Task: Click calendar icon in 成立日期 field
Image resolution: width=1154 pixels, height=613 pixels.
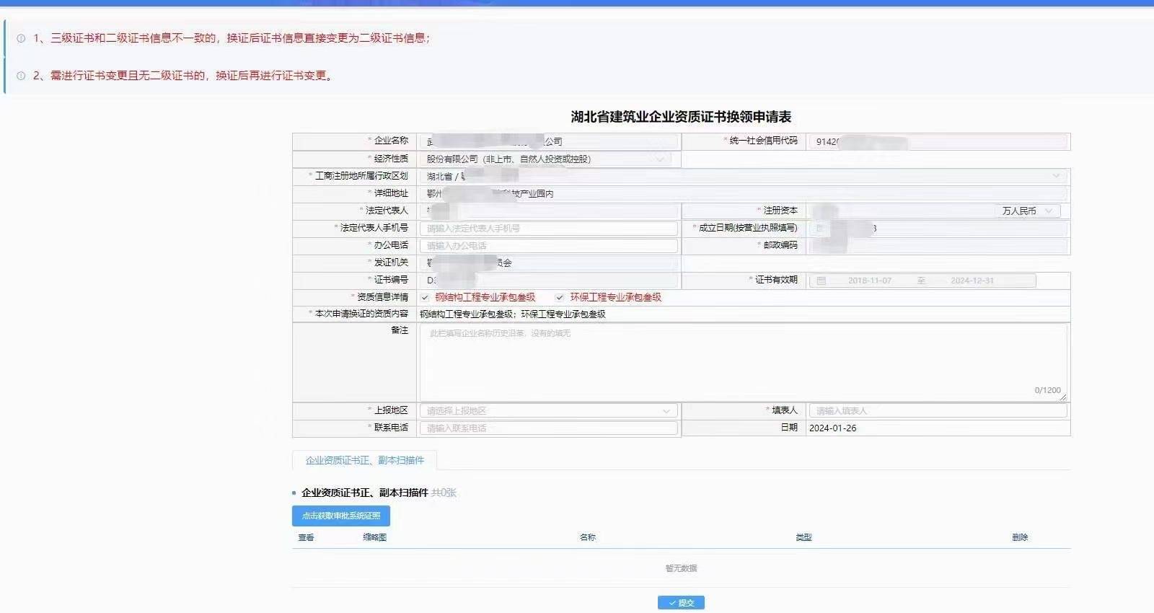Action: pyautogui.click(x=820, y=229)
